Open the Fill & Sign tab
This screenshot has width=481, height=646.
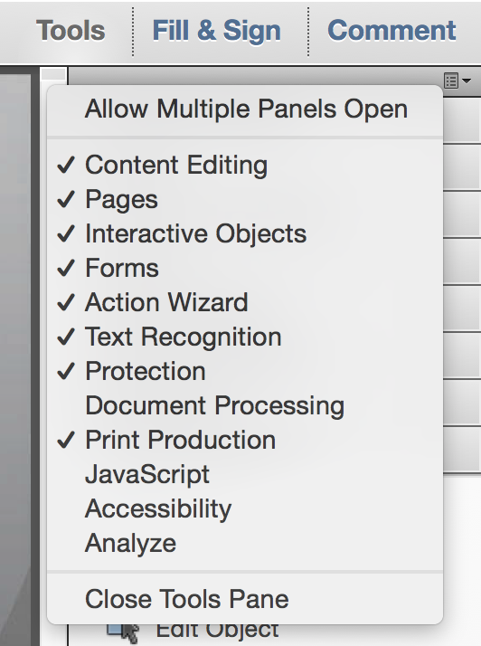point(217,31)
